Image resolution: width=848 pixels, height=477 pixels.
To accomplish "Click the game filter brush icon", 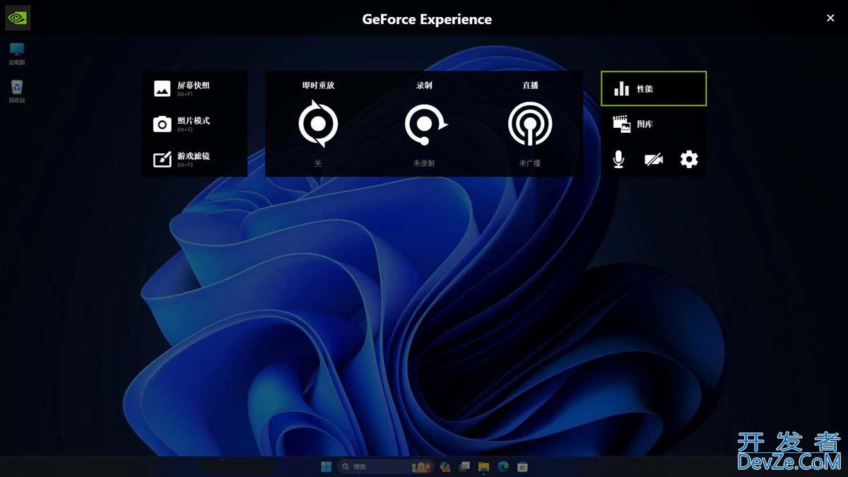I will 162,160.
